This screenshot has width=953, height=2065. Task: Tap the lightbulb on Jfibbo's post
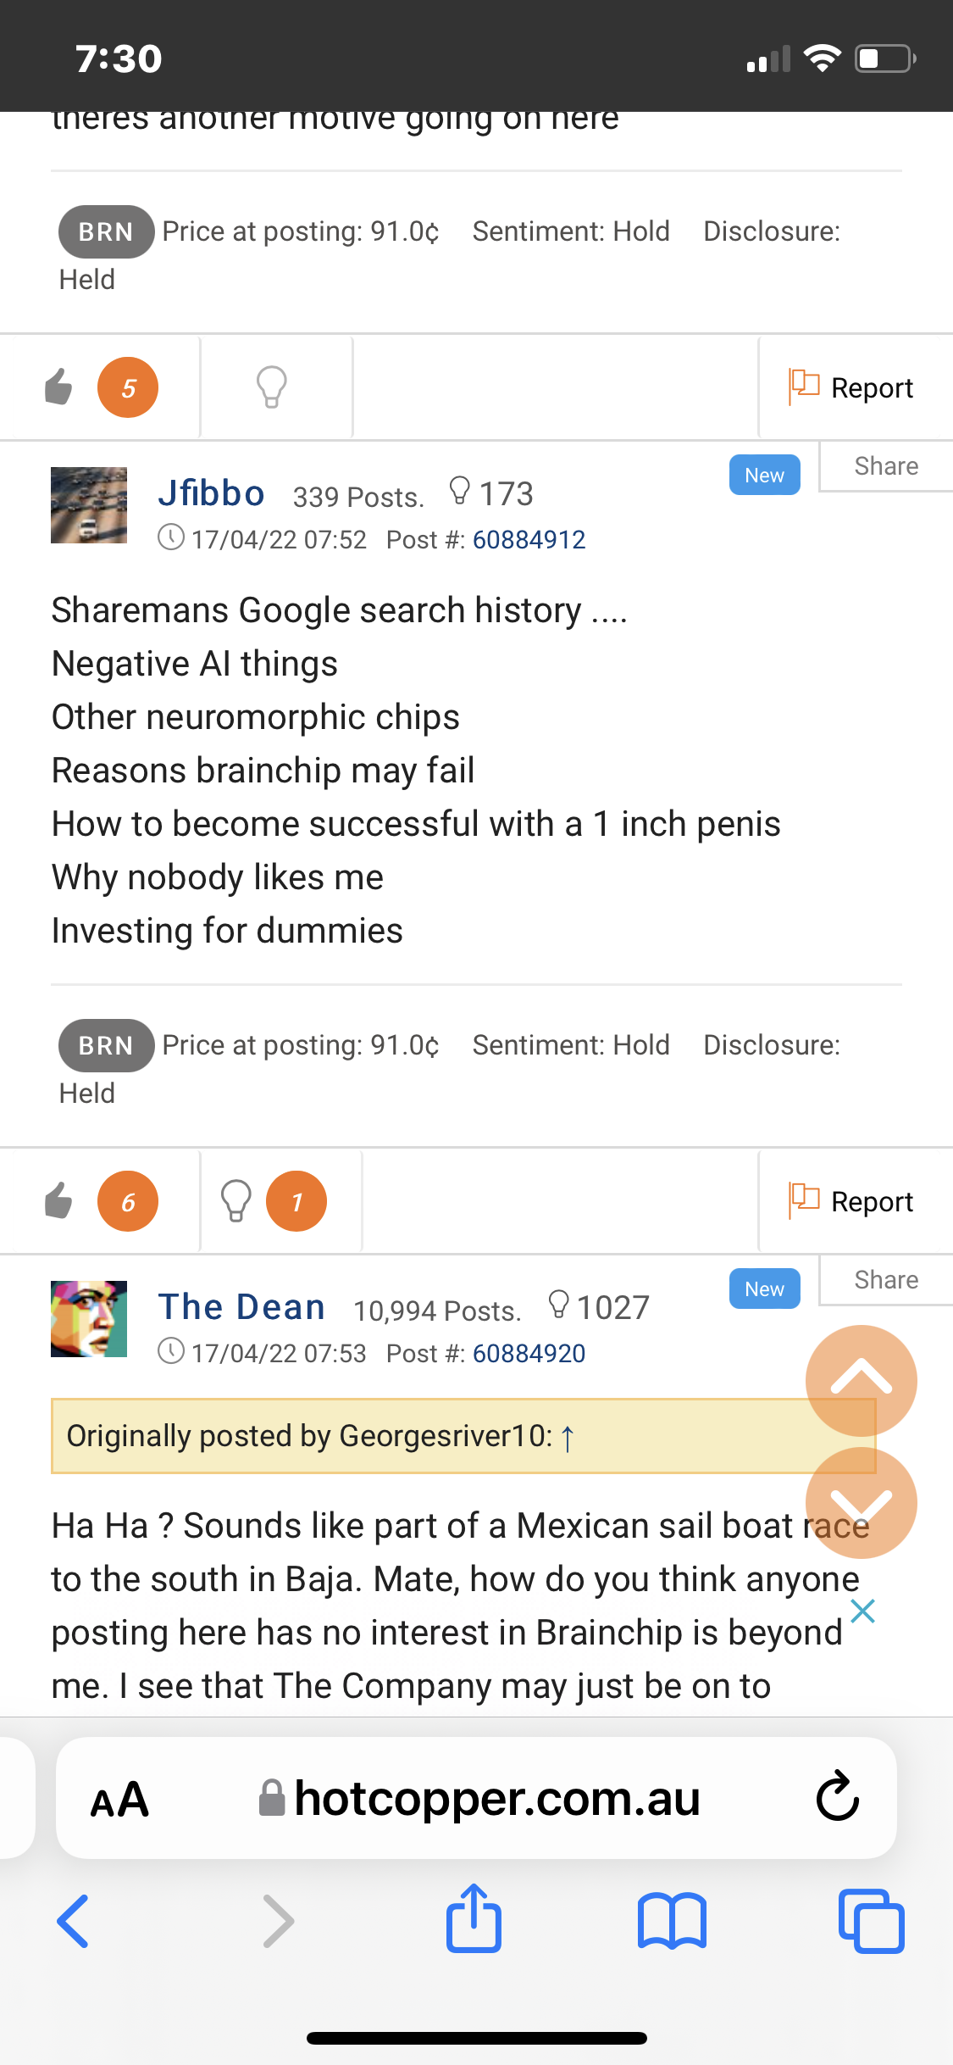click(236, 1201)
